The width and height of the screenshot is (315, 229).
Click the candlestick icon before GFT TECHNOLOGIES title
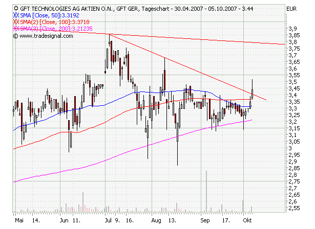pos(16,9)
